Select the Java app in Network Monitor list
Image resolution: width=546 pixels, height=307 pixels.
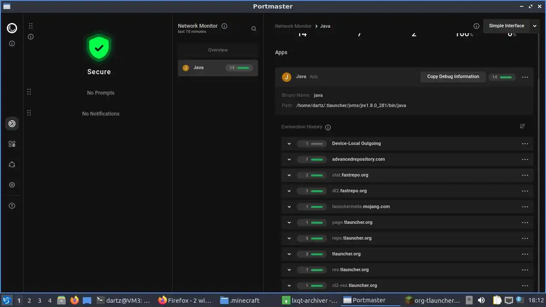(x=218, y=68)
